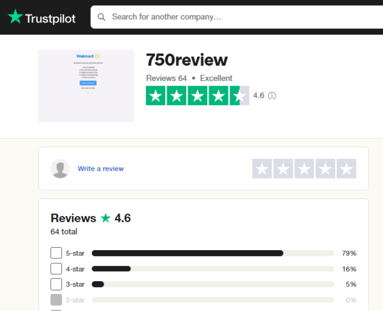The width and height of the screenshot is (383, 311).
Task: Open the 750review website thumbnail
Action: coord(86,86)
